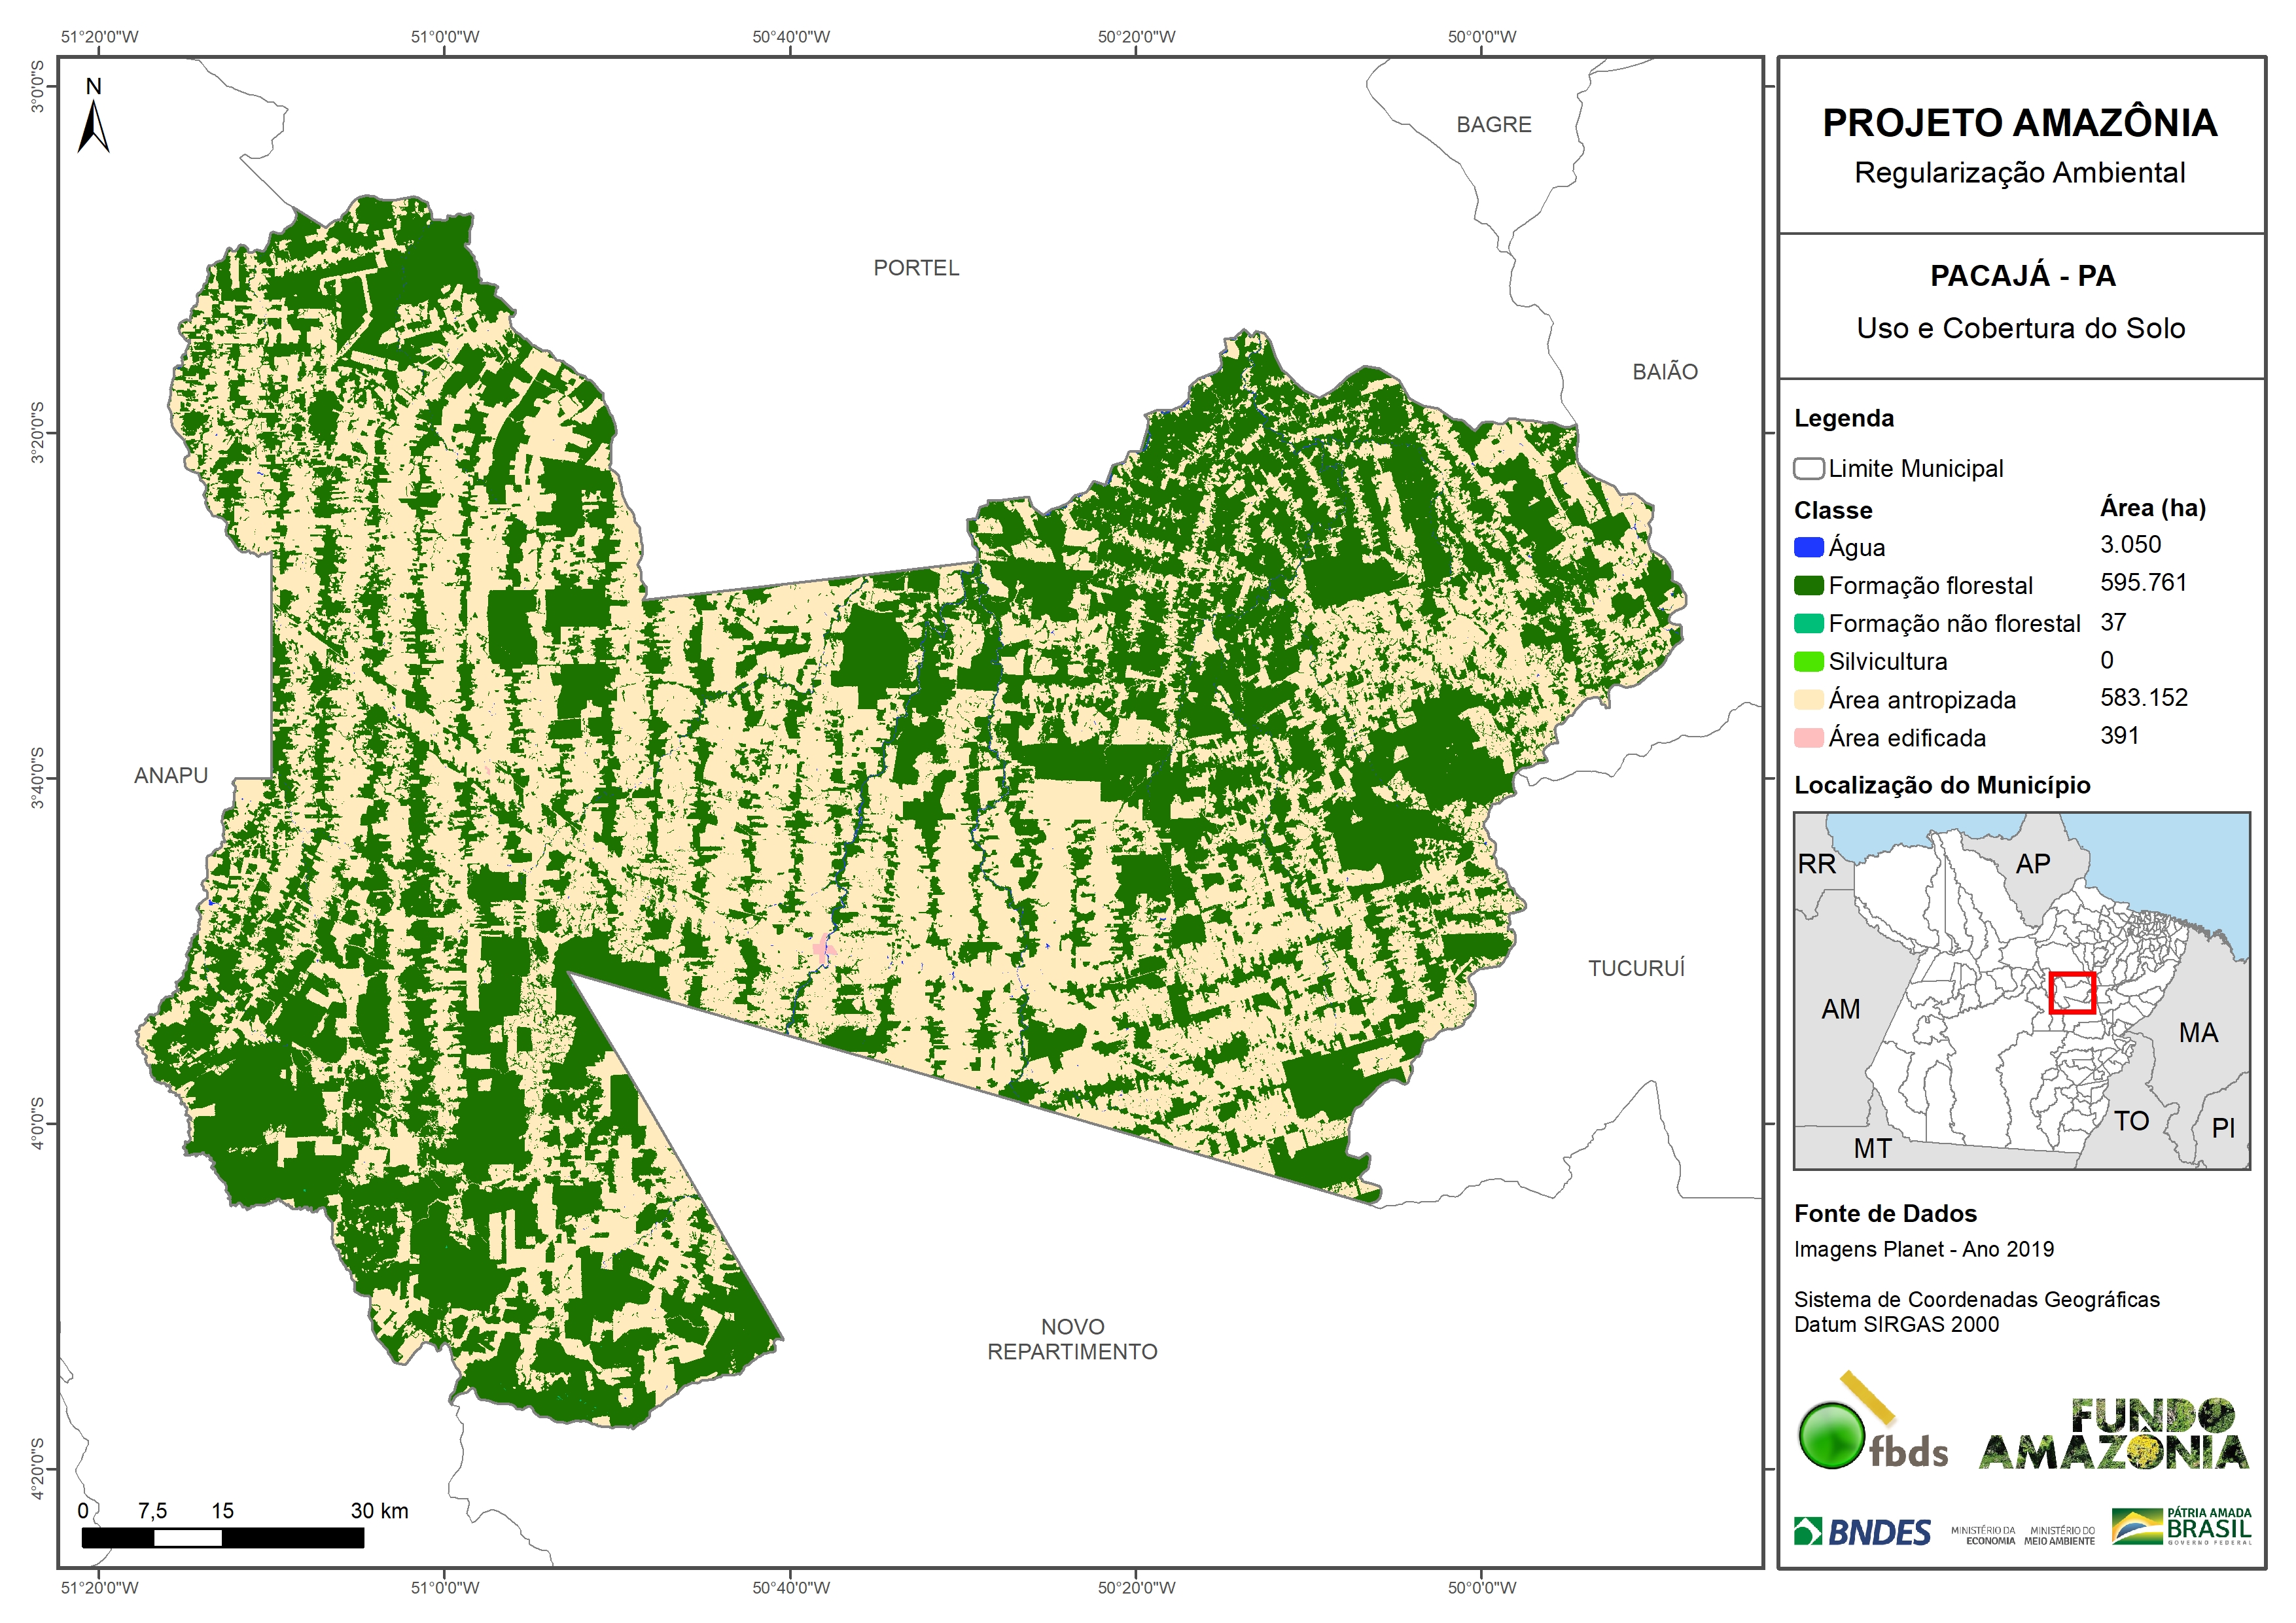Click the PORTEL municipality label
Viewport: 2296px width, 1623px height.
coord(916,268)
